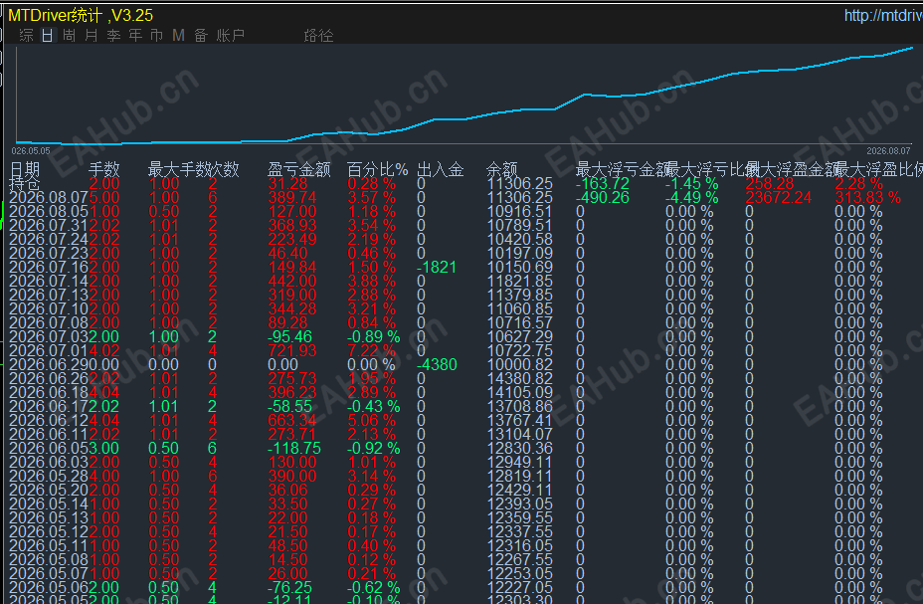Click the 手数 column header
The image size is (923, 604).
click(103, 169)
